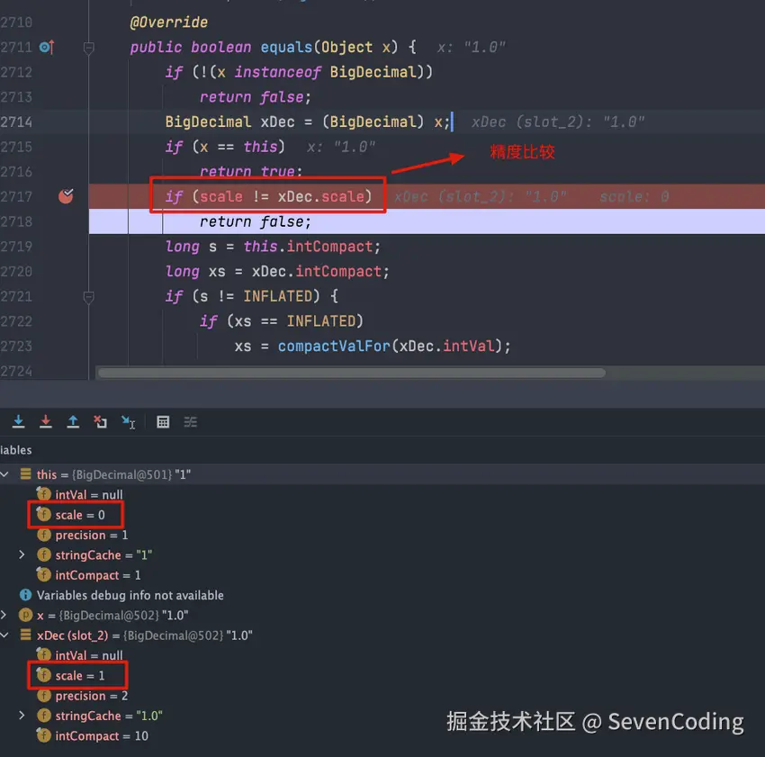Click the field icon beside 'intCompact = 10'
This screenshot has width=765, height=757.
[x=43, y=735]
